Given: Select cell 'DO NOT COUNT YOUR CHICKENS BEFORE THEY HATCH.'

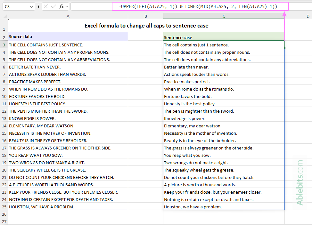Looking at the screenshot, I should tap(68, 177).
